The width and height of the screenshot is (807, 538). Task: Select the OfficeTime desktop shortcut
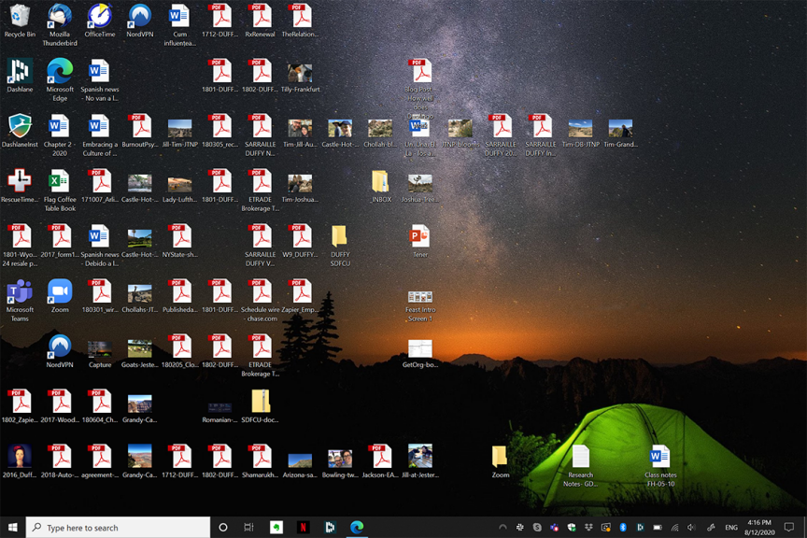point(100,17)
